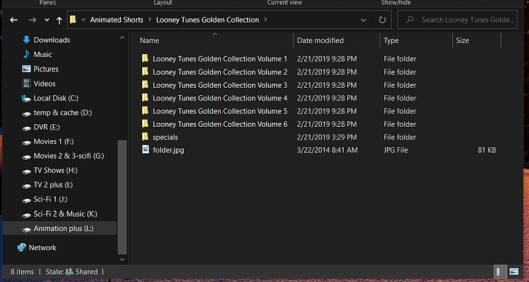Click the specials folder icon
The height and width of the screenshot is (282, 529).
[x=145, y=137]
